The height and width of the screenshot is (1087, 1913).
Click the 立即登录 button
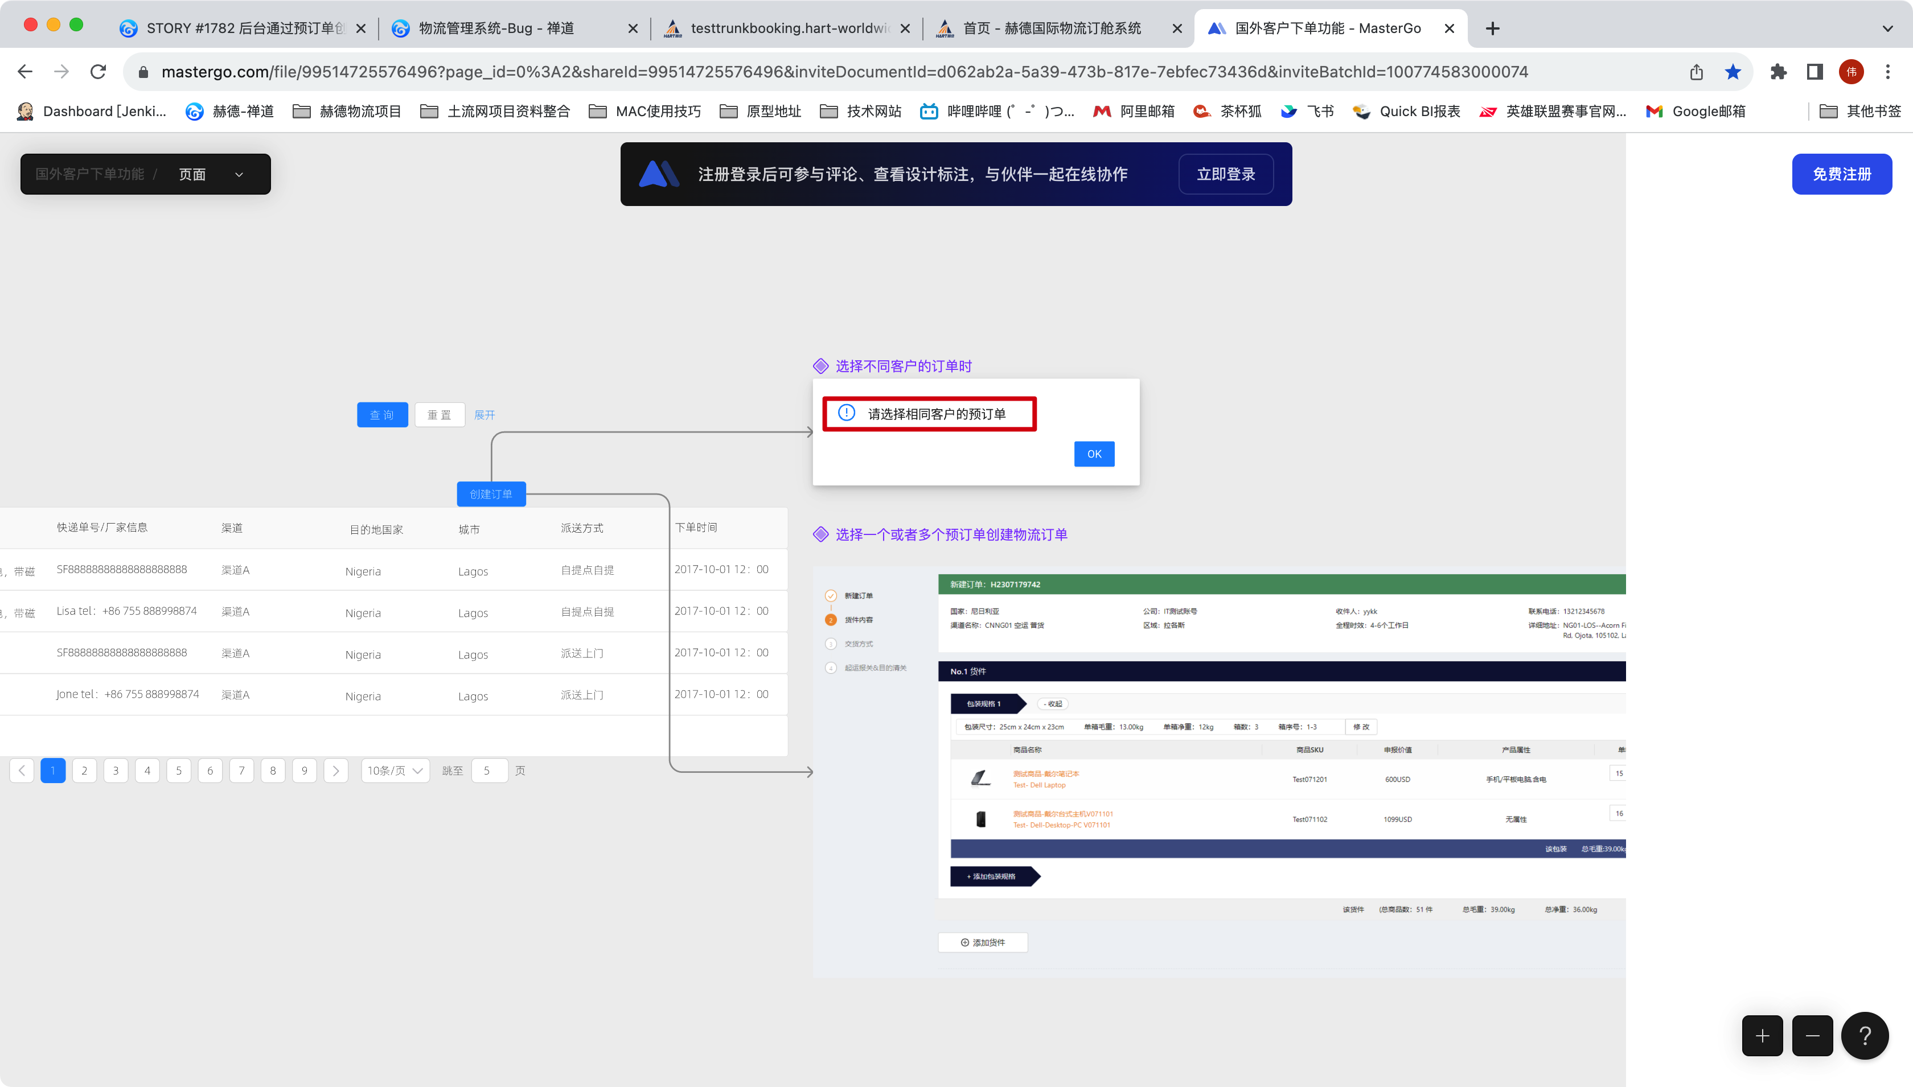pos(1225,174)
